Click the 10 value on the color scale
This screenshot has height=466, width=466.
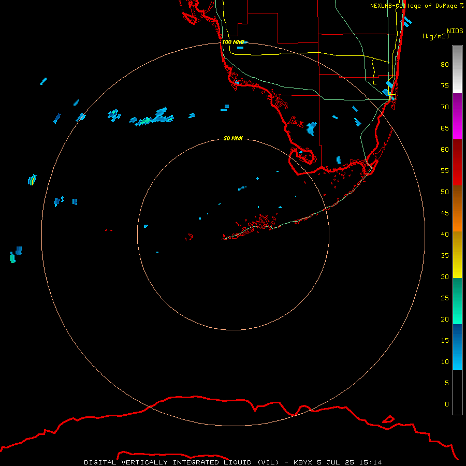tap(445, 362)
